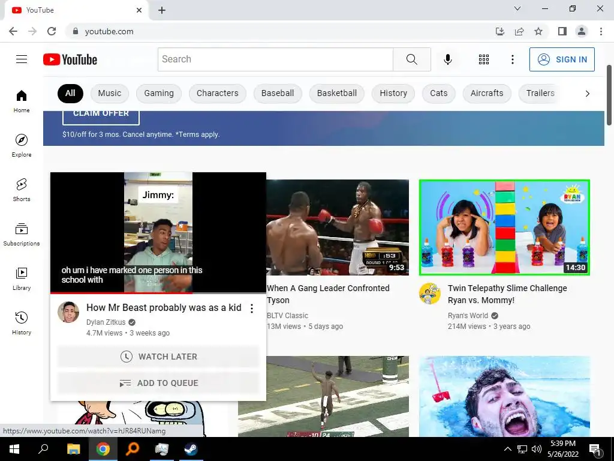Viewport: 614px width, 461px height.
Task: Click Dylan Zitkus channel avatar
Action: click(x=68, y=312)
